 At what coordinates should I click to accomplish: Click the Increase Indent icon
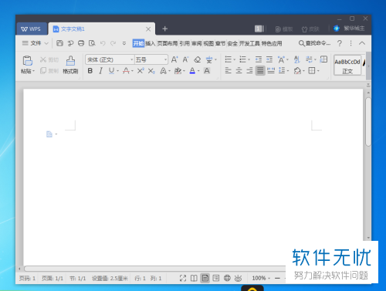point(269,59)
